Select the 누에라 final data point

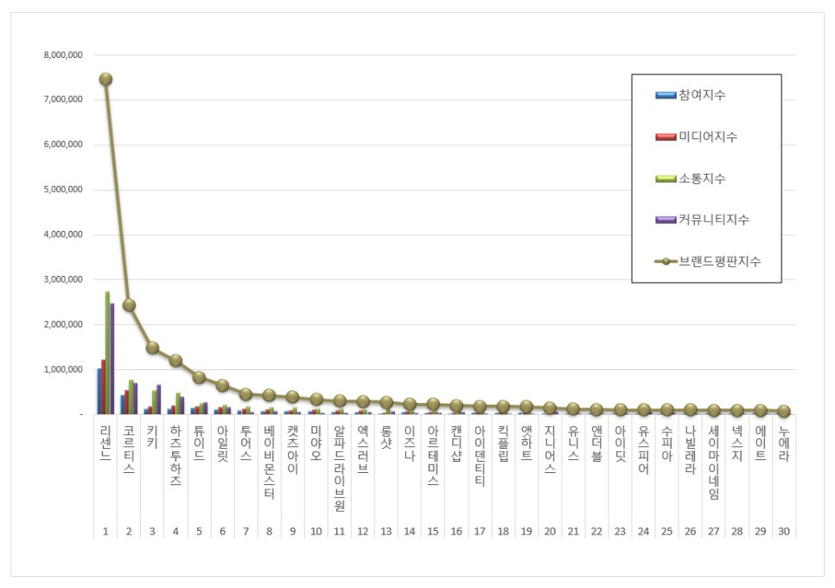(x=784, y=412)
